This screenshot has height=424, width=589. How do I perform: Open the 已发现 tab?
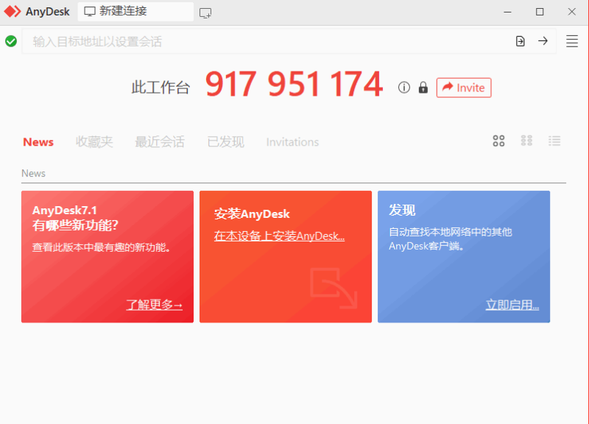click(226, 142)
